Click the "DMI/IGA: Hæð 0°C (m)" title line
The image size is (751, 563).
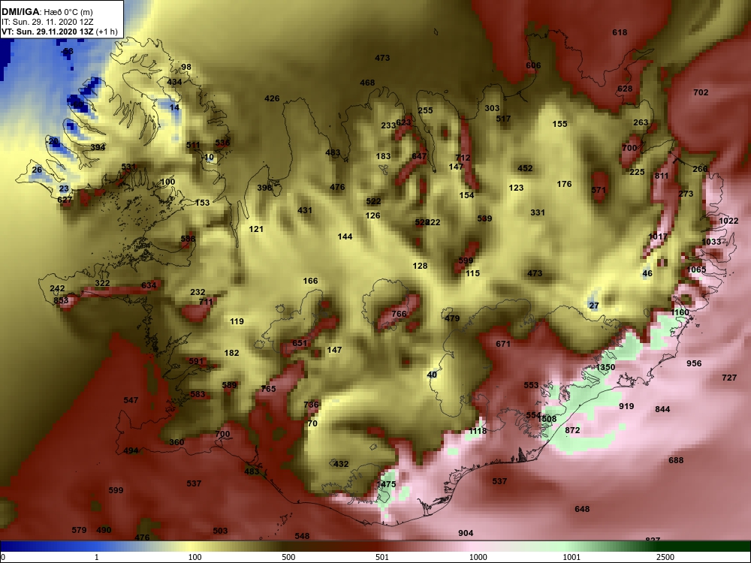click(47, 12)
